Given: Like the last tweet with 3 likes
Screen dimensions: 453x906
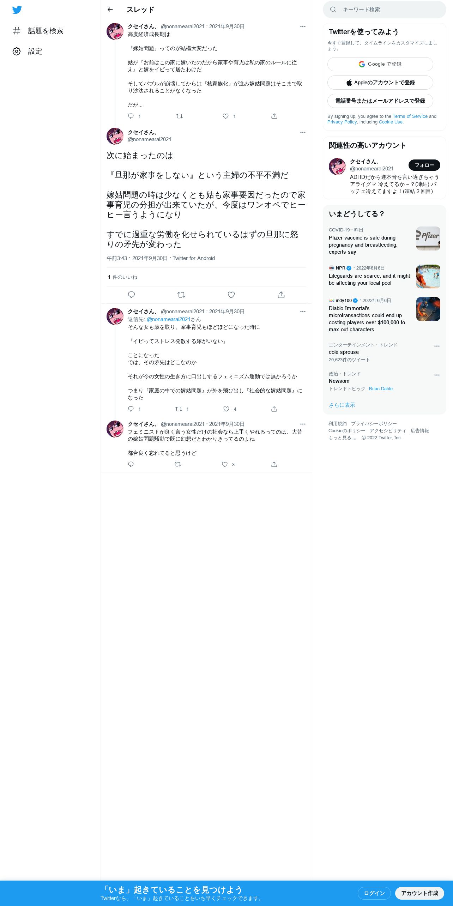Looking at the screenshot, I should pos(225,464).
